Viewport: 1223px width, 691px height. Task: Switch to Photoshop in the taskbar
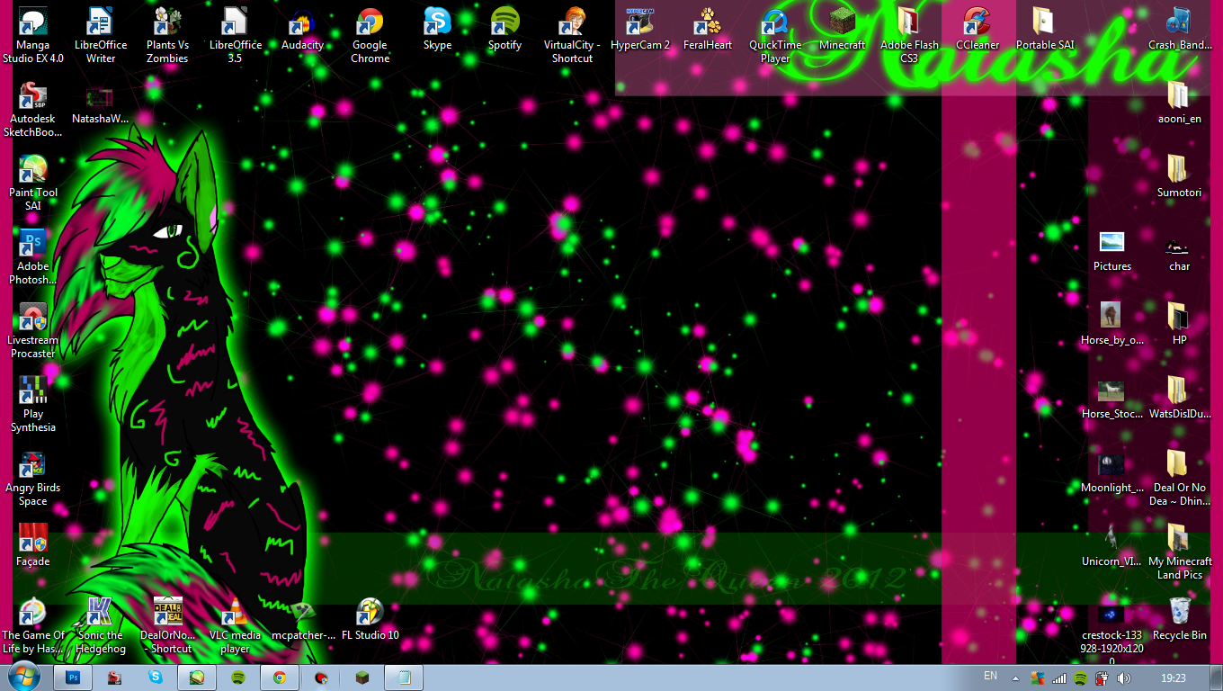click(74, 678)
